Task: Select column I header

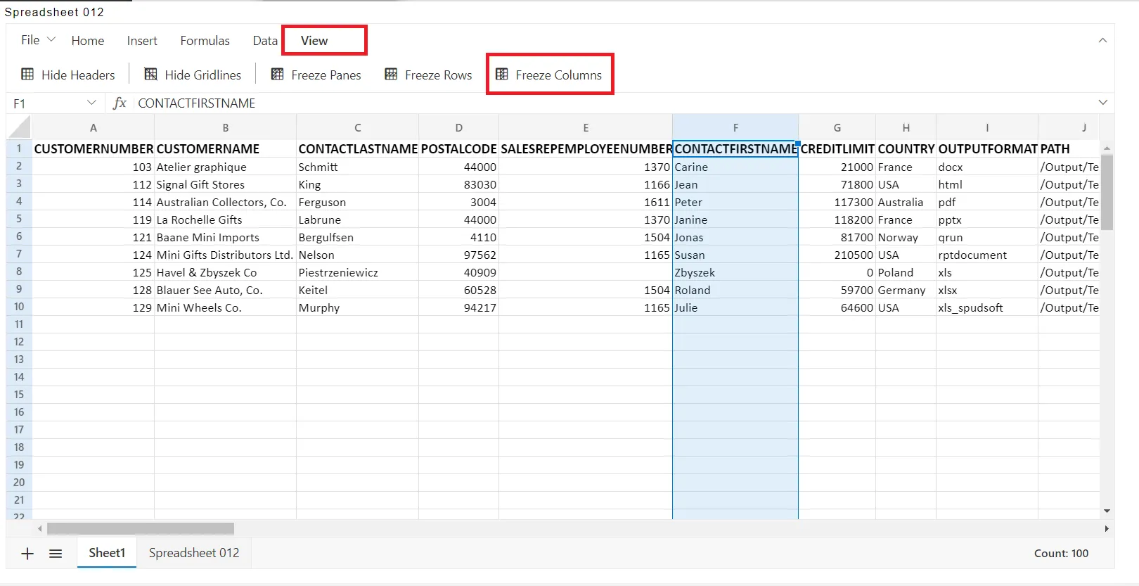Action: click(987, 127)
